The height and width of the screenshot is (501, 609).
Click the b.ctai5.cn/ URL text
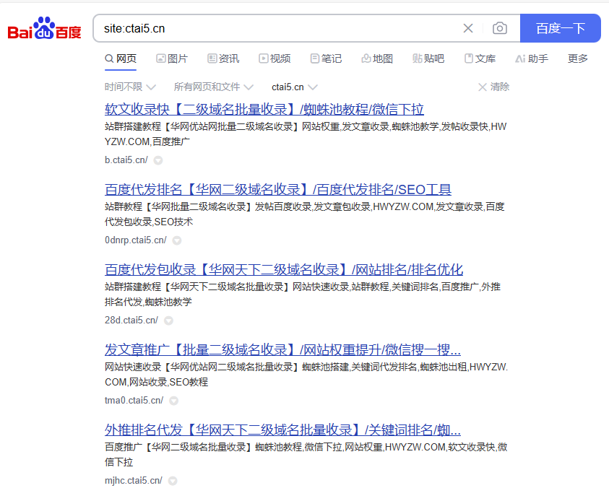[126, 160]
